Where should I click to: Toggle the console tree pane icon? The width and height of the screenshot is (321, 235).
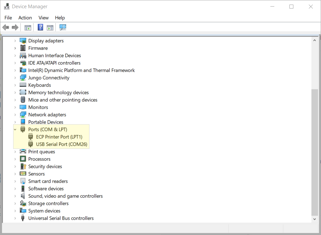tap(28, 27)
